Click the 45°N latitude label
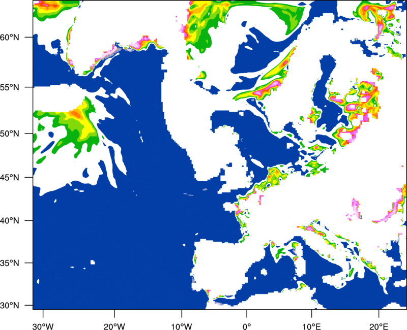The image size is (407, 330). click(10, 177)
